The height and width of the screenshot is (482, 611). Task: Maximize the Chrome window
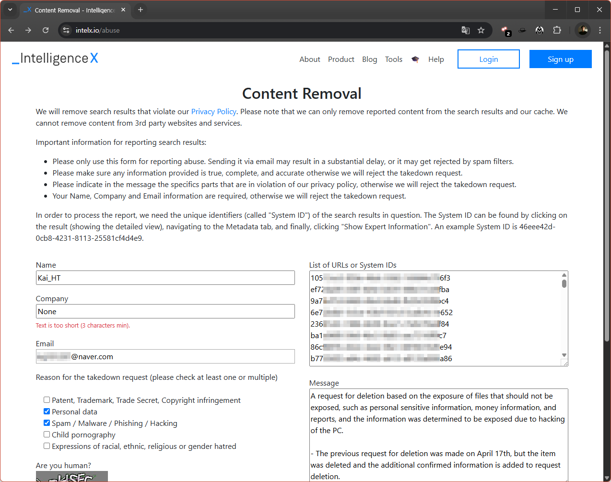(x=577, y=10)
